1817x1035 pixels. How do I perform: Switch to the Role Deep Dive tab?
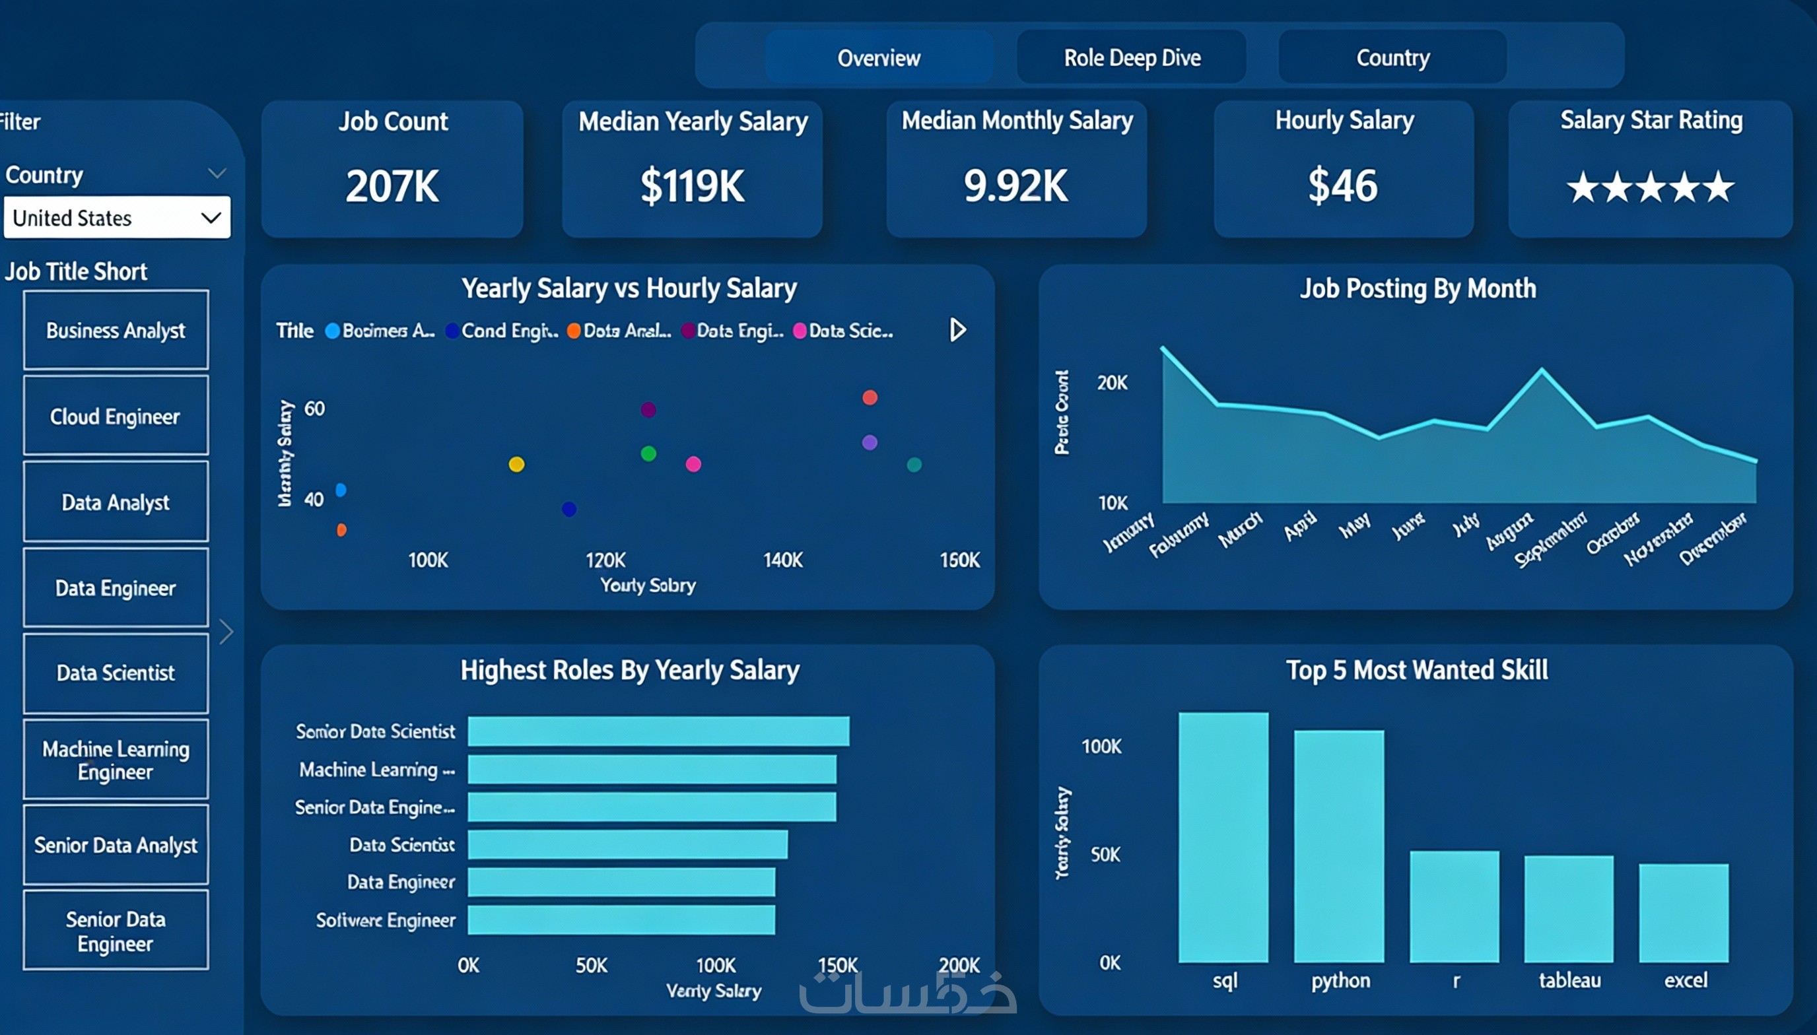coord(1132,57)
